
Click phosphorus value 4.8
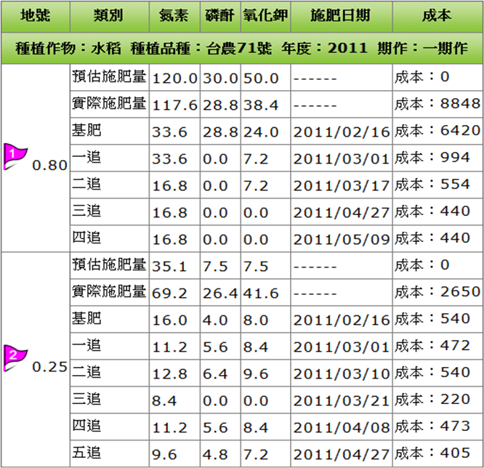[x=215, y=455]
